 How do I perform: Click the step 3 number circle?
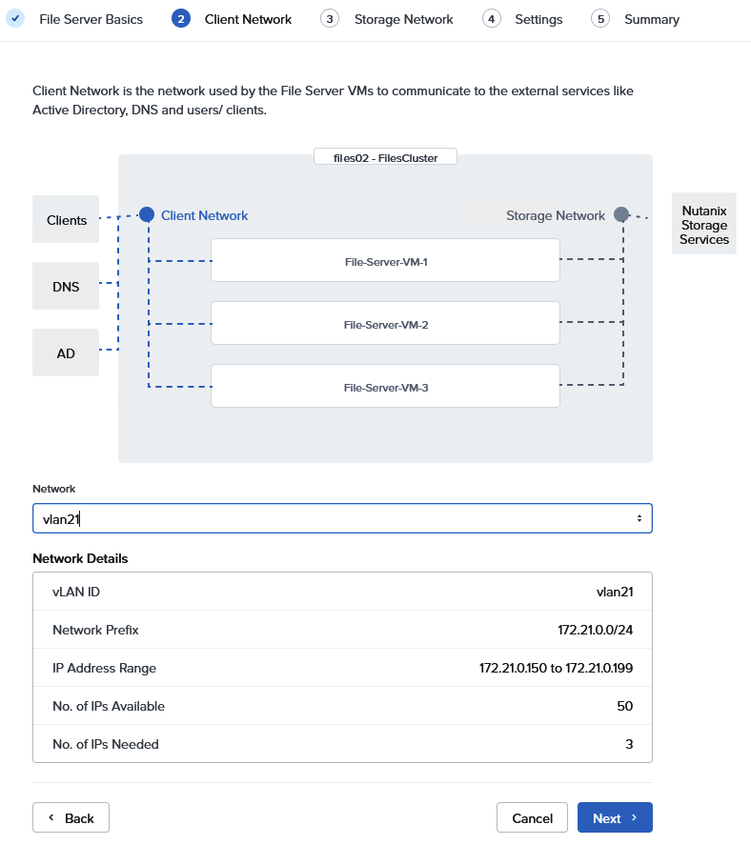click(x=330, y=19)
